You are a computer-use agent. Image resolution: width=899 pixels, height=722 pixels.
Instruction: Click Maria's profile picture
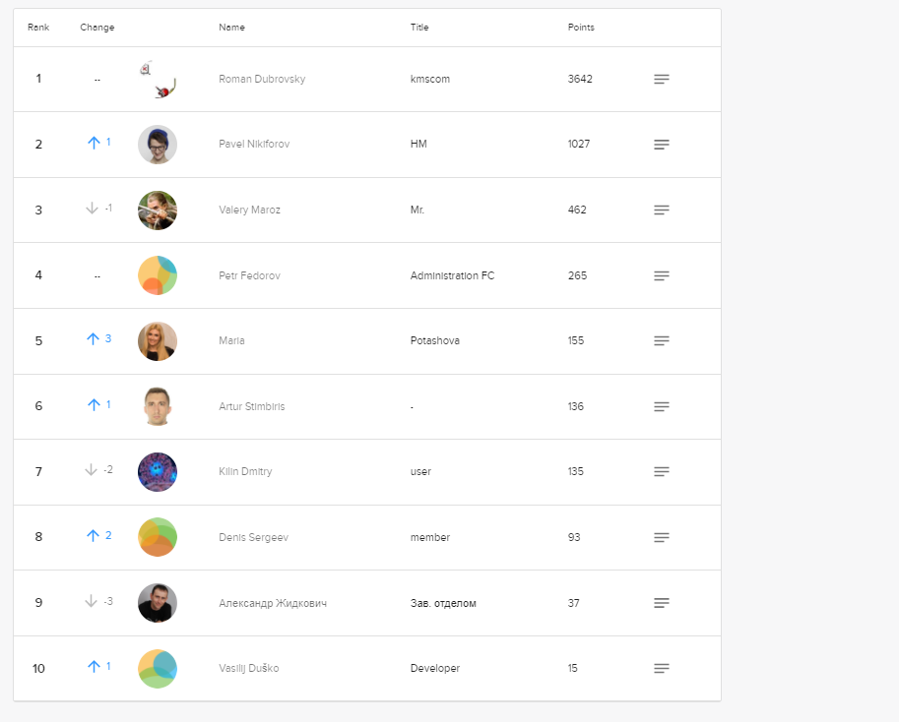click(x=158, y=341)
